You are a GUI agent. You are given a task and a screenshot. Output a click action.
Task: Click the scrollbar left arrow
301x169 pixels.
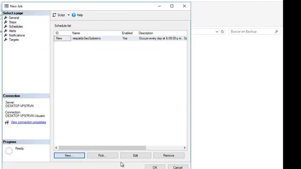[x=56, y=148]
